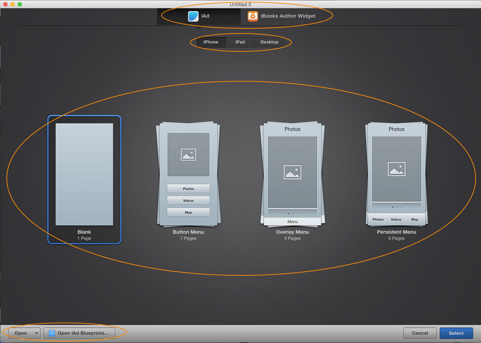Open iAd Blueprints
The width and height of the screenshot is (481, 343).
(79, 333)
